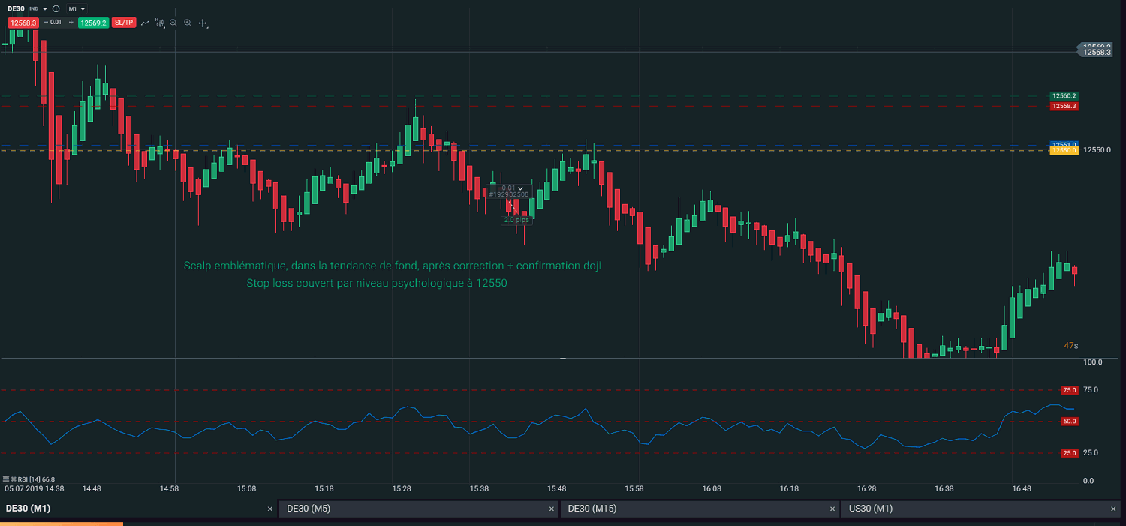Open the instrument info icon next to DE30

click(x=56, y=9)
